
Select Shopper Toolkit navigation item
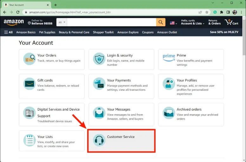pyautogui.click(x=103, y=32)
